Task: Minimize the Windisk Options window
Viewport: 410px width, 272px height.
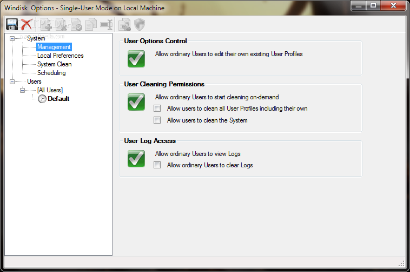Action: coord(359,6)
